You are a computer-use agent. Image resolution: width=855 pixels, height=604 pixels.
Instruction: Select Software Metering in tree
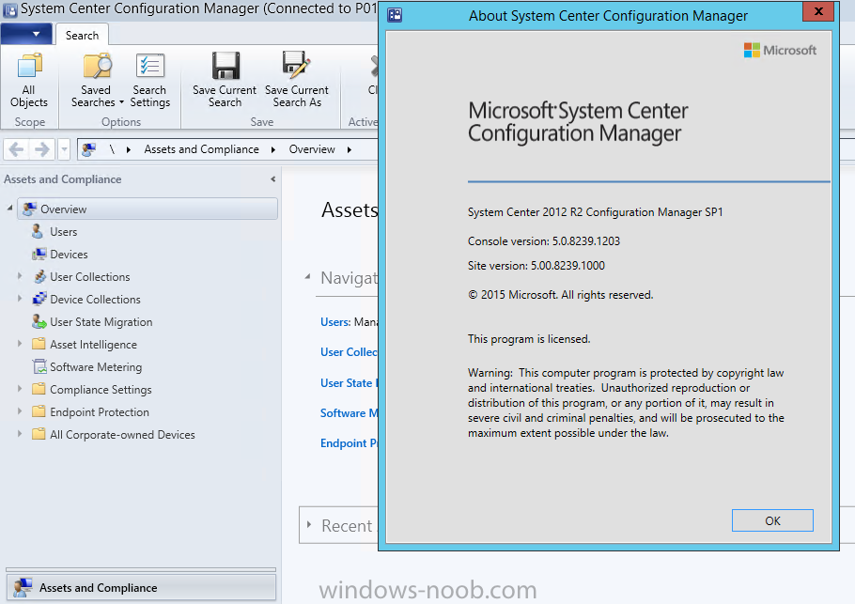[x=96, y=367]
